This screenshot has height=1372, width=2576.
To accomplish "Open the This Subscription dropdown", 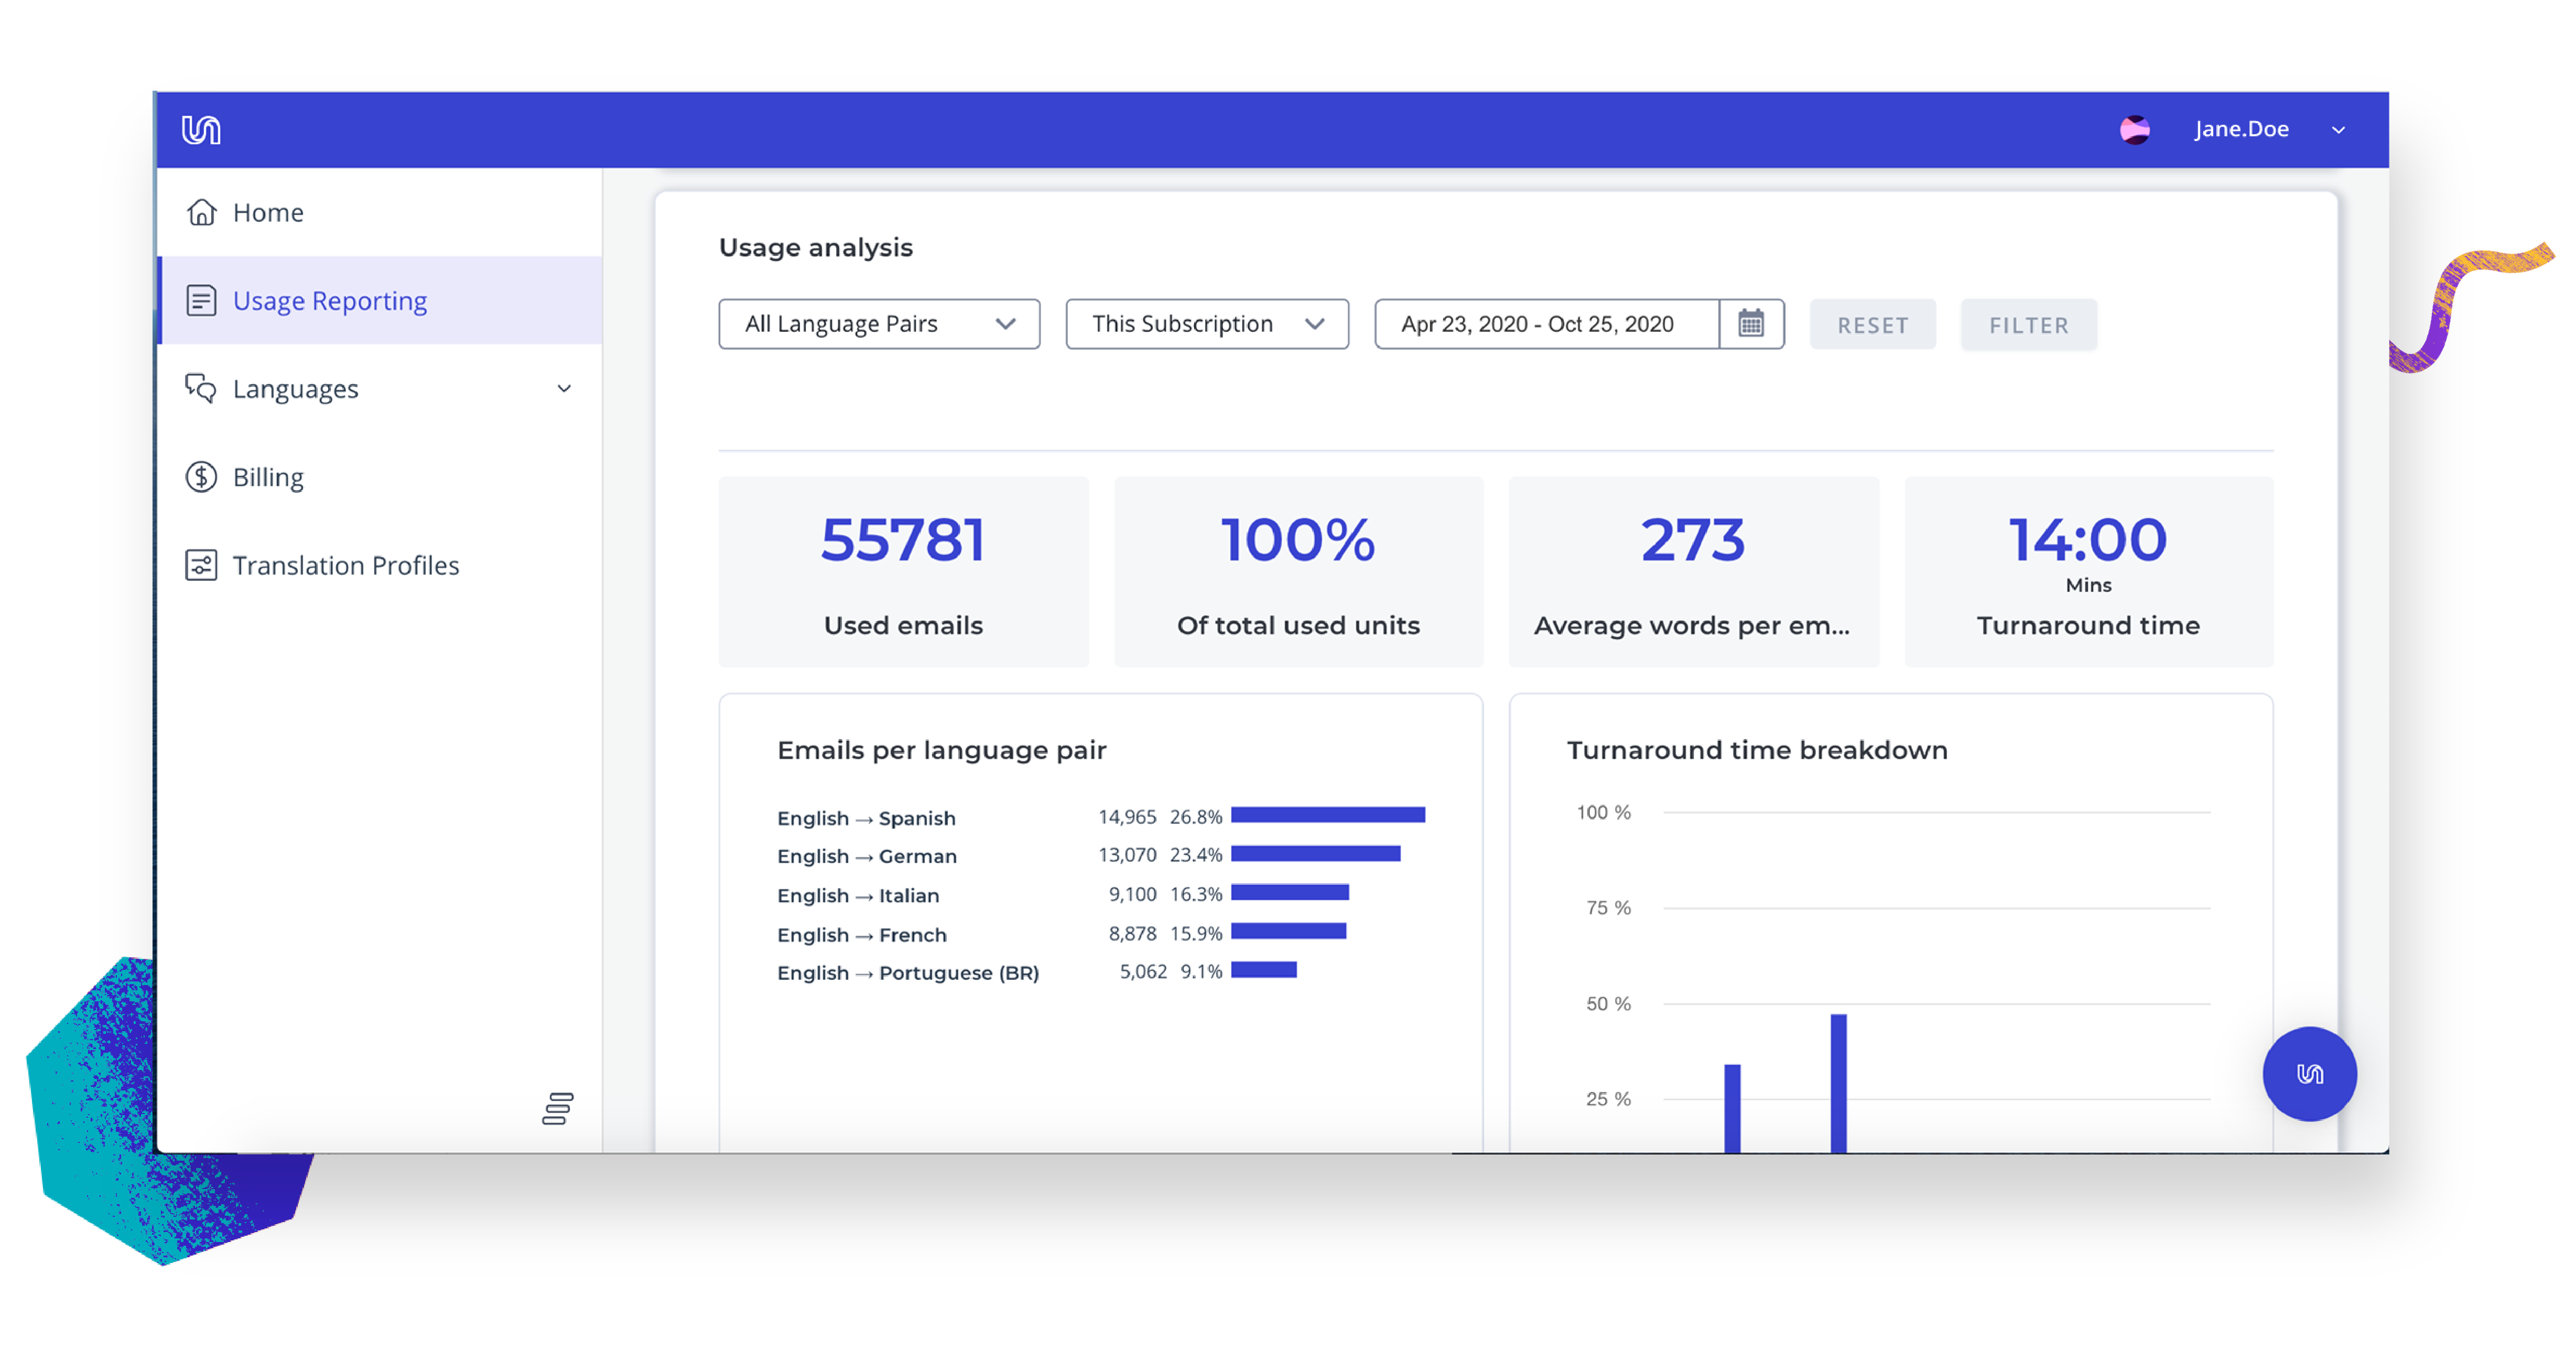I will tap(1206, 324).
